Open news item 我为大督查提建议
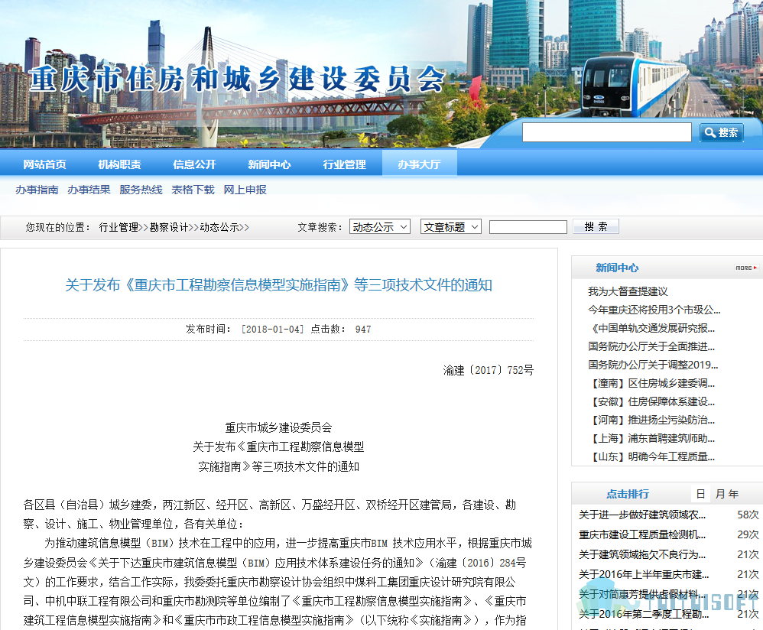The width and height of the screenshot is (763, 630). click(x=628, y=291)
